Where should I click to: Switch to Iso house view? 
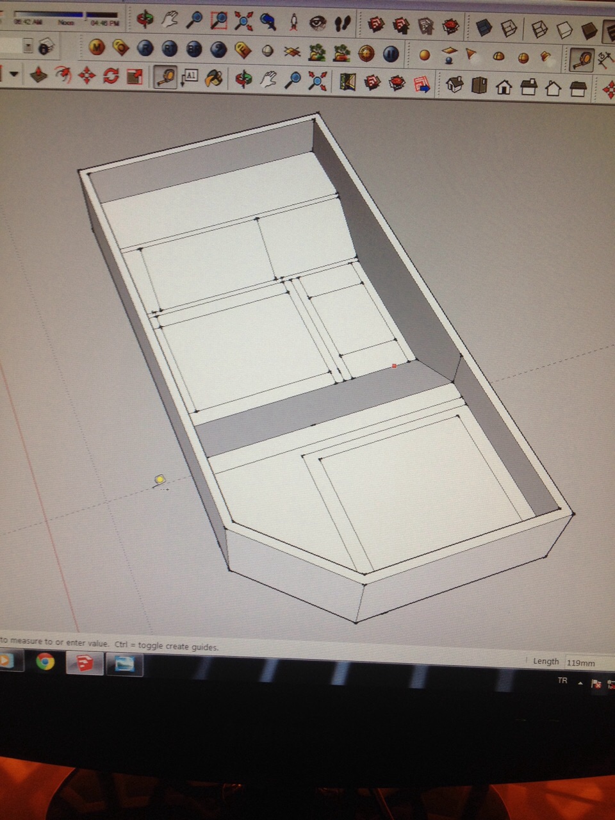454,85
